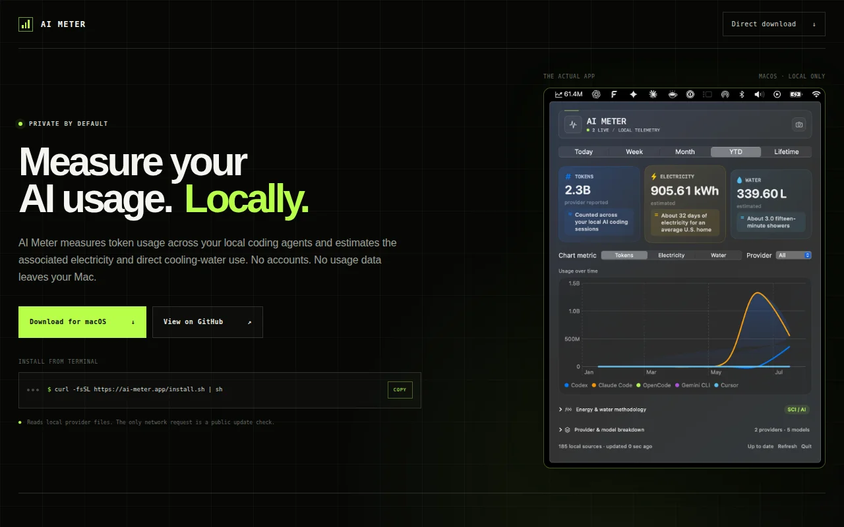The height and width of the screenshot is (527, 844).
Task: Open the 1Password menu bar icon
Action: [x=690, y=94]
